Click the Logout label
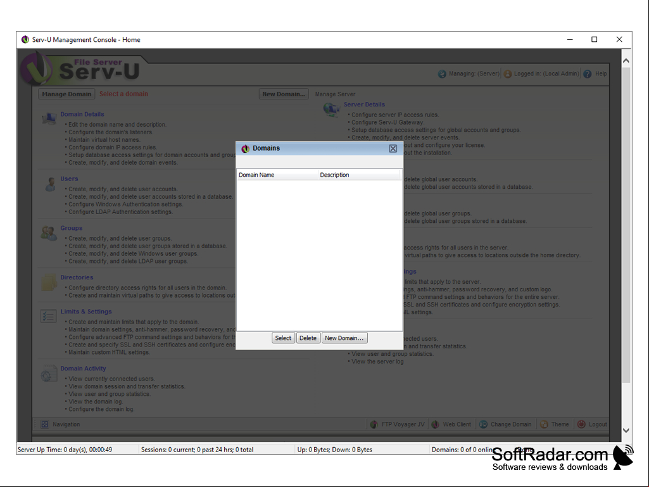 click(598, 424)
